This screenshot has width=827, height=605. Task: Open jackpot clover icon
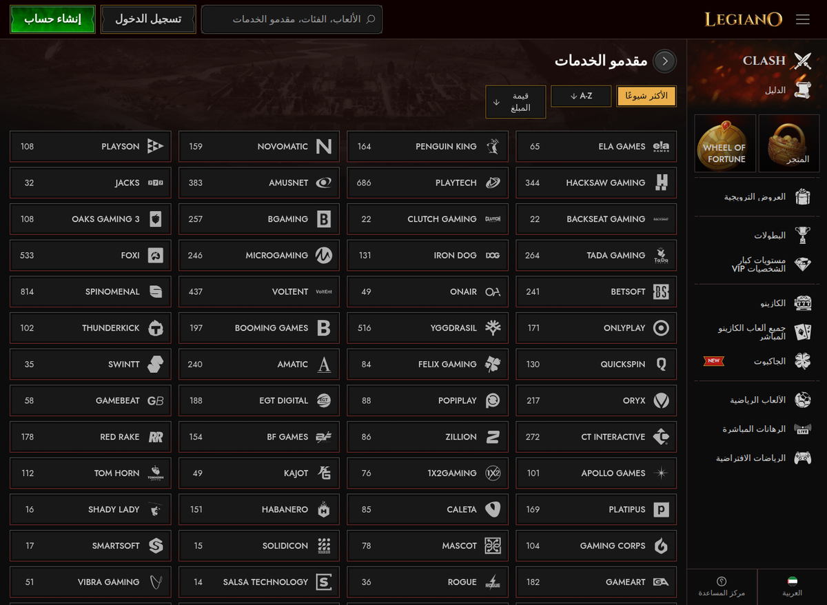(x=803, y=361)
